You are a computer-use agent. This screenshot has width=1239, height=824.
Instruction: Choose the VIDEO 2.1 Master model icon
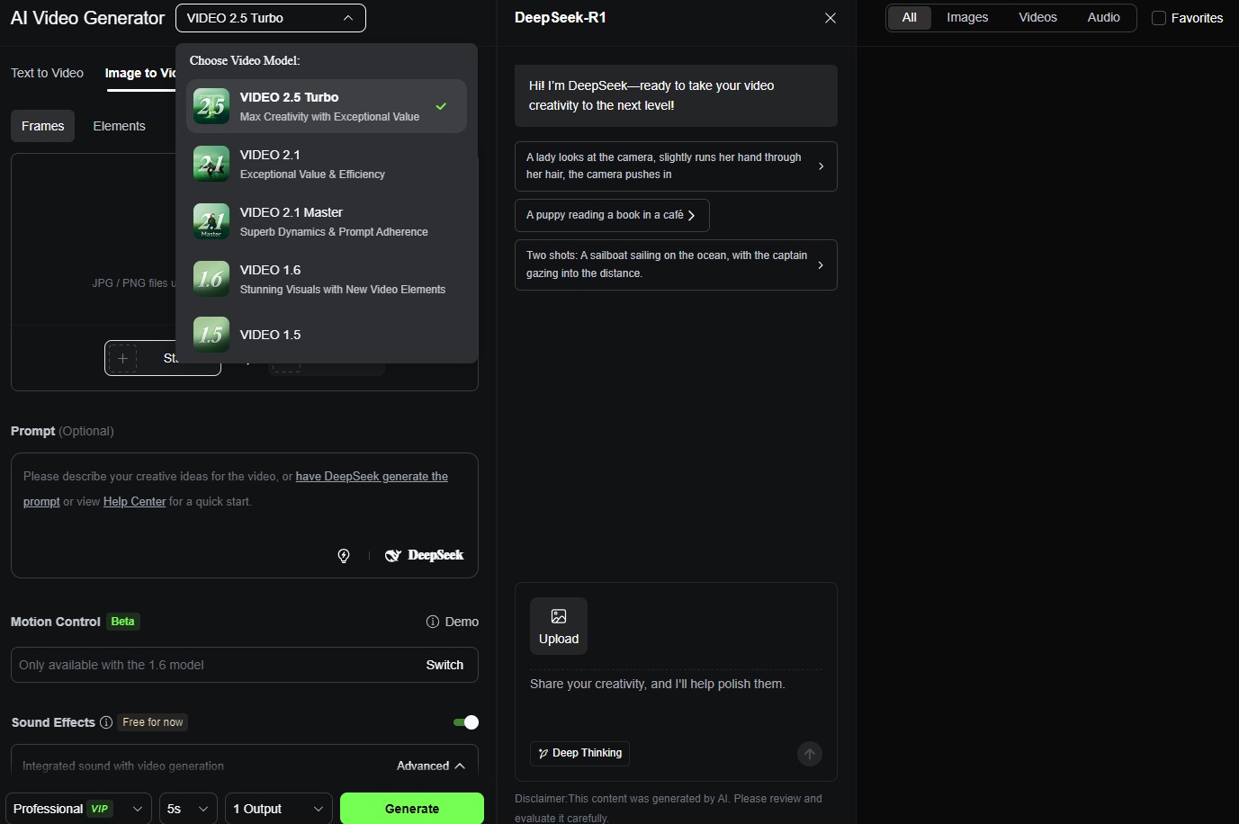[x=211, y=221]
